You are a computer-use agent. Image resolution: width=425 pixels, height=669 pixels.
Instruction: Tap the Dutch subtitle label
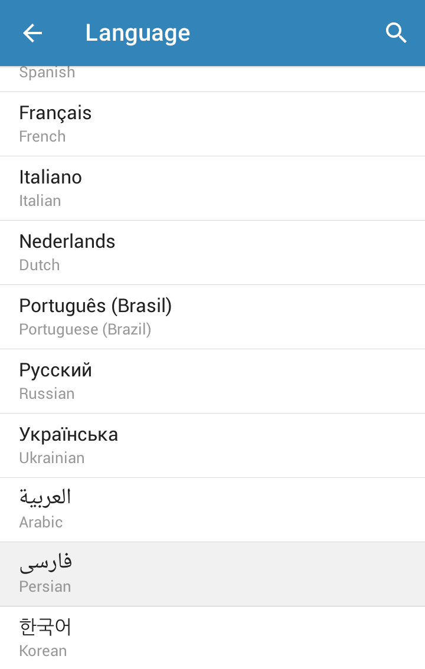[x=40, y=265]
